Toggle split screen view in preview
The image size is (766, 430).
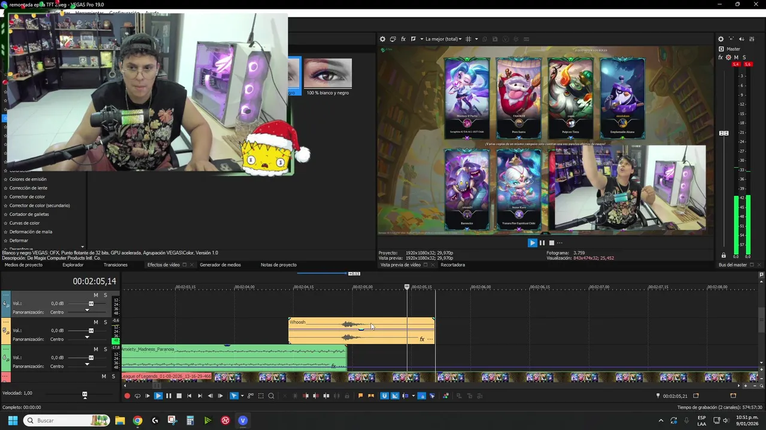pos(414,39)
